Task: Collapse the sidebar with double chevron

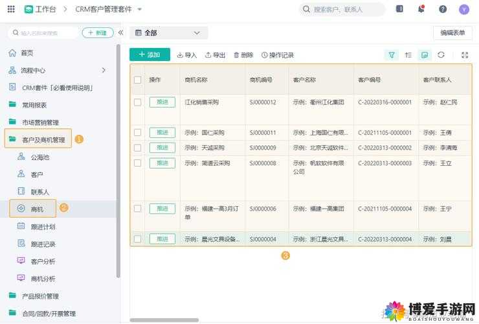Action: click(120, 32)
